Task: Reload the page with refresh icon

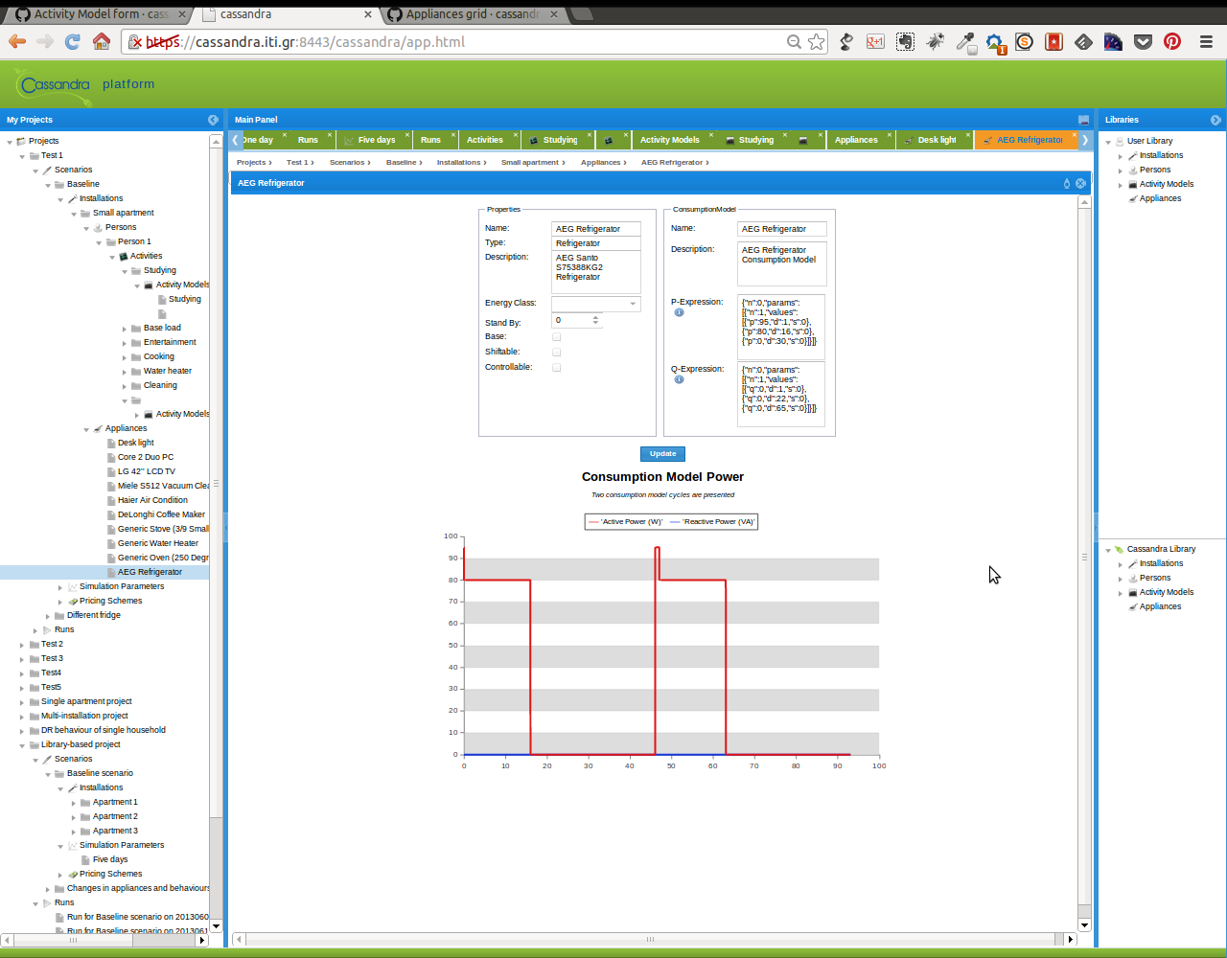Action: click(x=73, y=41)
